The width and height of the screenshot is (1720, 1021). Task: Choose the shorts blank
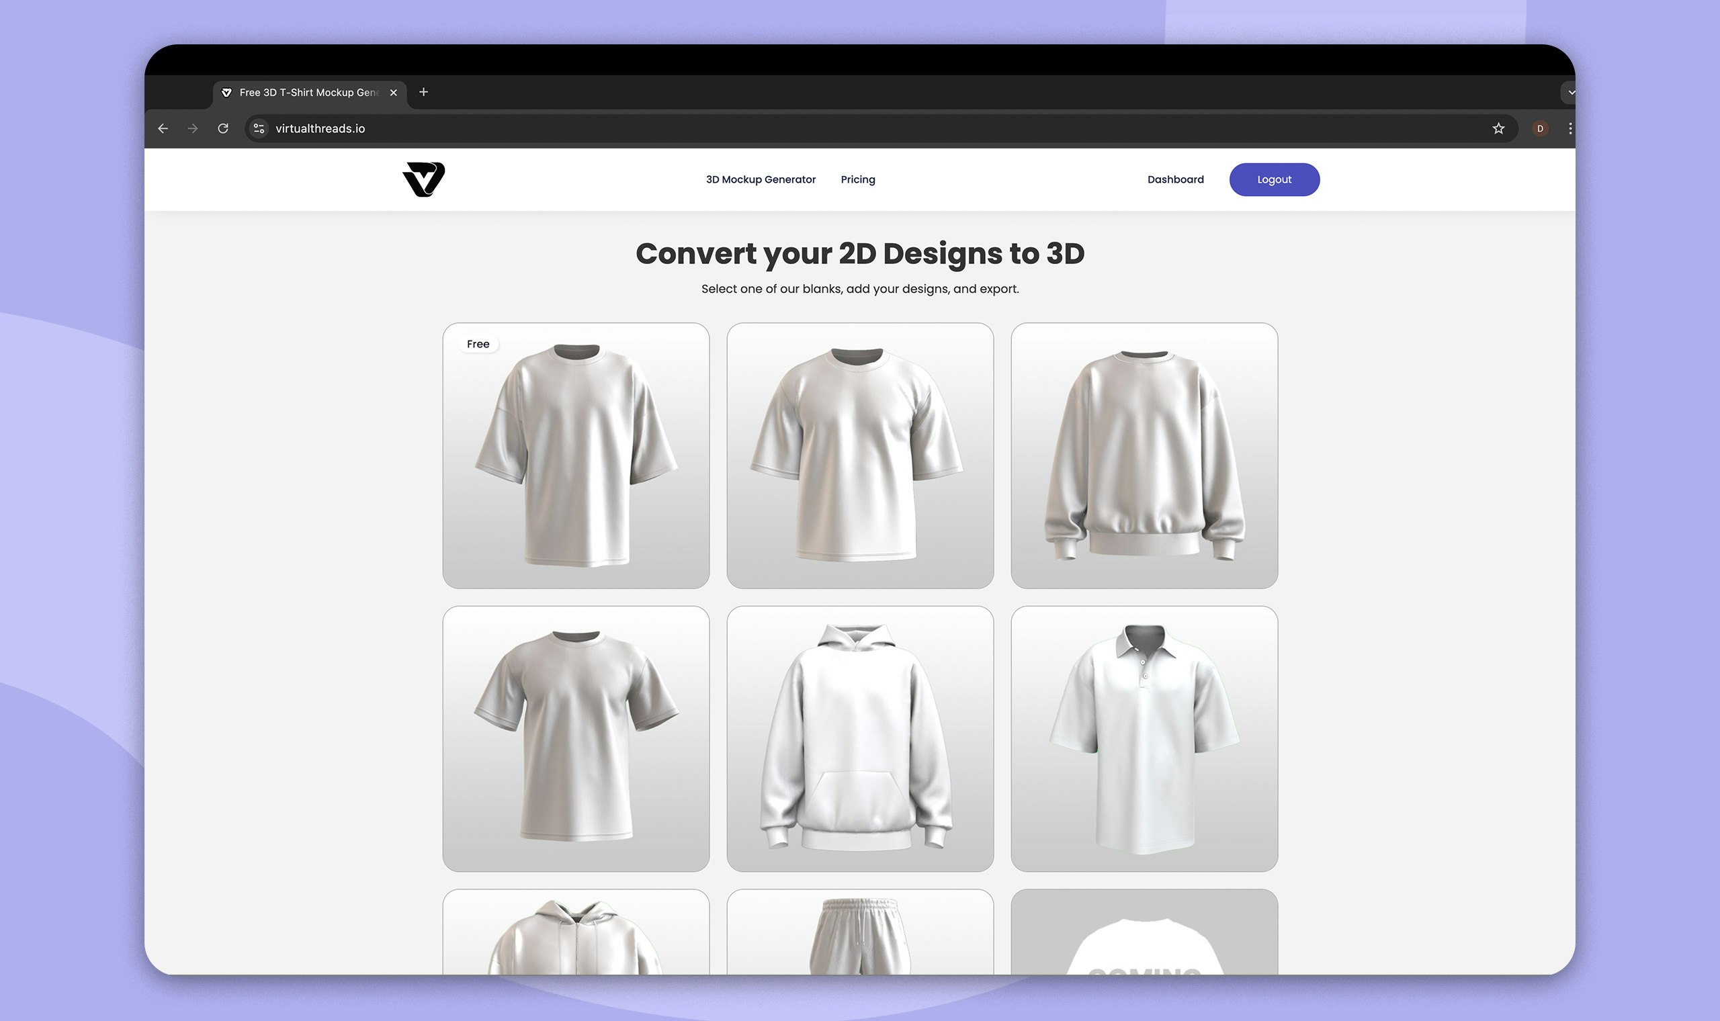pyautogui.click(x=860, y=932)
